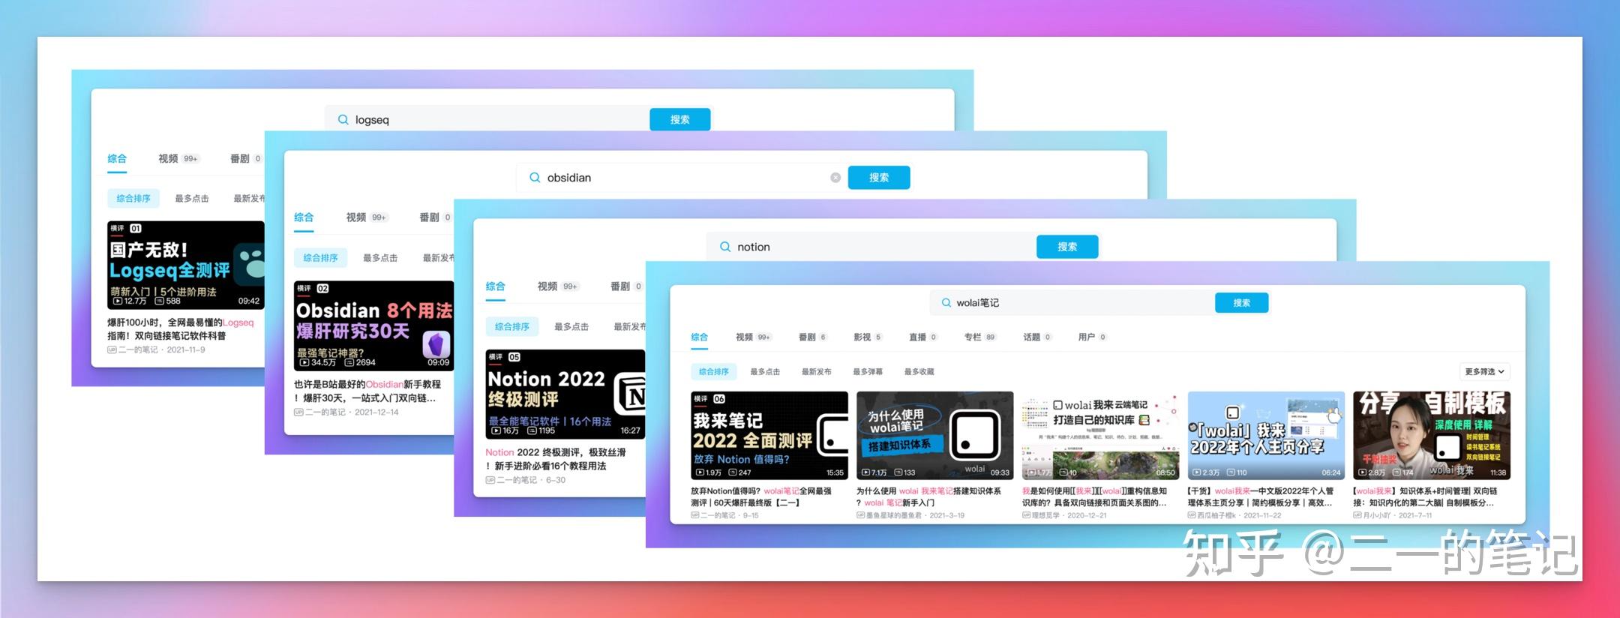Open title 放弃Notion值得吗? wolai笔记全网最强测评 link

tap(761, 497)
